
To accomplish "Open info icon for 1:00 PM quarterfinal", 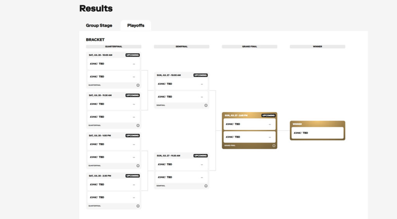I will pyautogui.click(x=138, y=166).
